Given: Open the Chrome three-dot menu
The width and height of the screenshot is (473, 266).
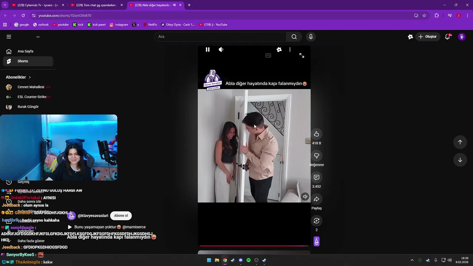Looking at the screenshot, I should pos(468,16).
